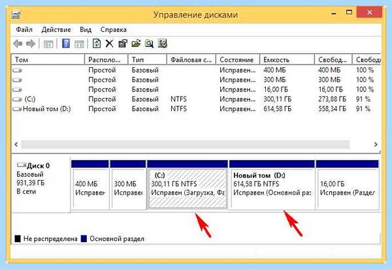Viewport: 392px width, 269px height.
Task: Click the blue Основной раздел legend swatch
Action: pyautogui.click(x=84, y=239)
